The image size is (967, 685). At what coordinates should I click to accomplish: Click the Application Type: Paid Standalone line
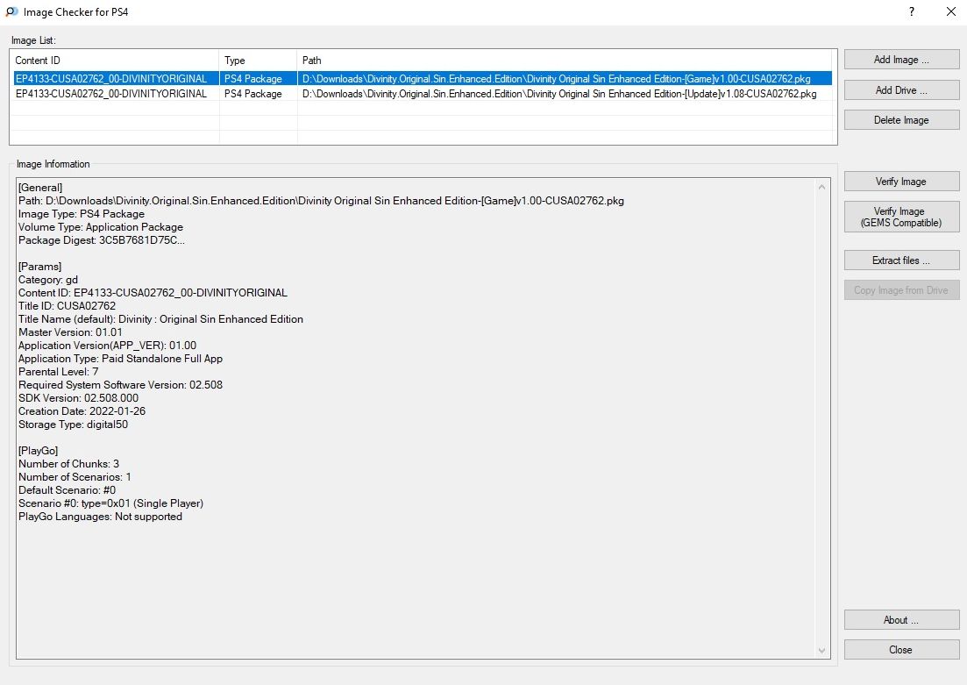tap(120, 359)
